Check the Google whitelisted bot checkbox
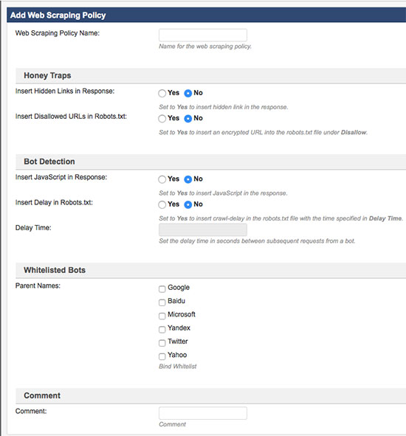Viewport: 406px width, 436px height. (162, 289)
